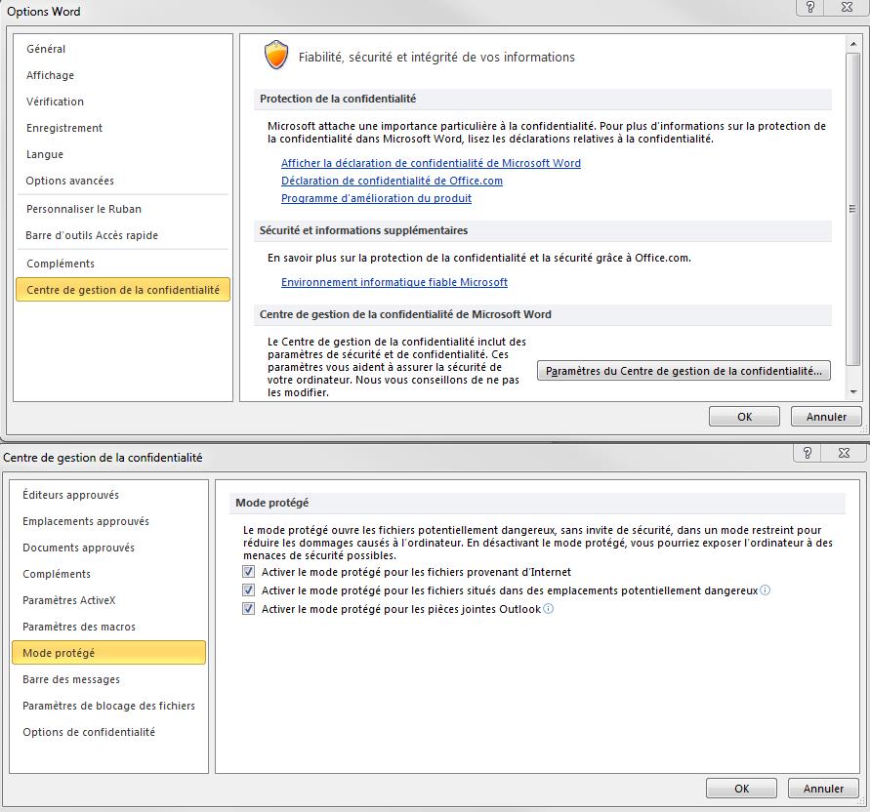Click the Mode protégé section heading
Image resolution: width=870 pixels, height=812 pixels.
pos(271,503)
